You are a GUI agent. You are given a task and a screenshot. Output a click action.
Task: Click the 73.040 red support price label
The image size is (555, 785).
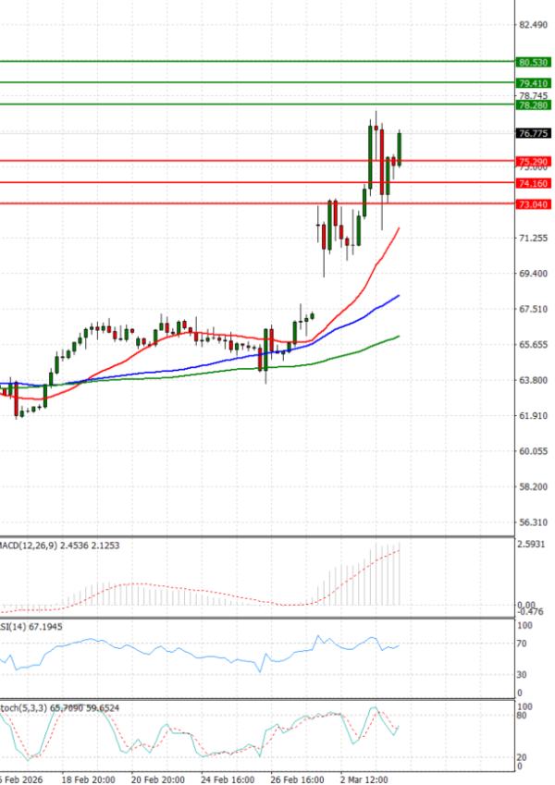pos(534,204)
